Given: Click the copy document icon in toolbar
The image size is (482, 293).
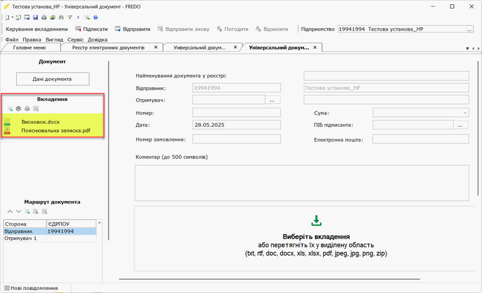Looking at the screenshot, I should 19,17.
